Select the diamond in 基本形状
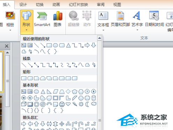Screen dimensions: 173x130 [x=68, y=92]
